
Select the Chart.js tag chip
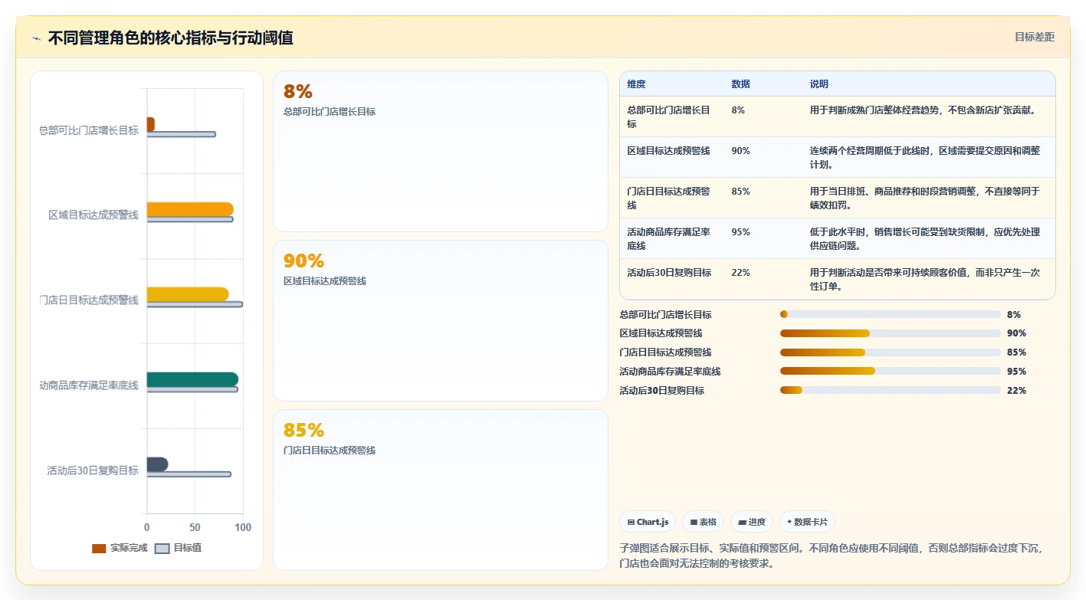(648, 522)
